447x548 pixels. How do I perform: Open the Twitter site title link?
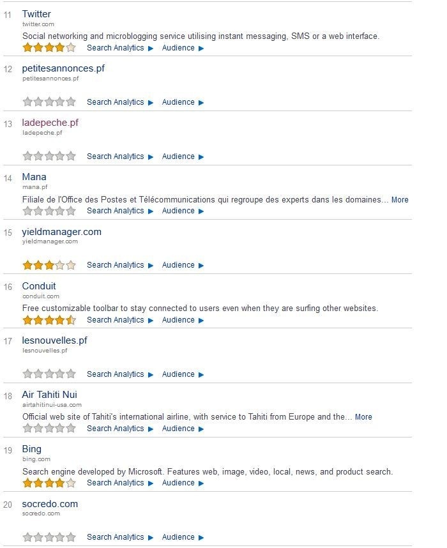[36, 14]
